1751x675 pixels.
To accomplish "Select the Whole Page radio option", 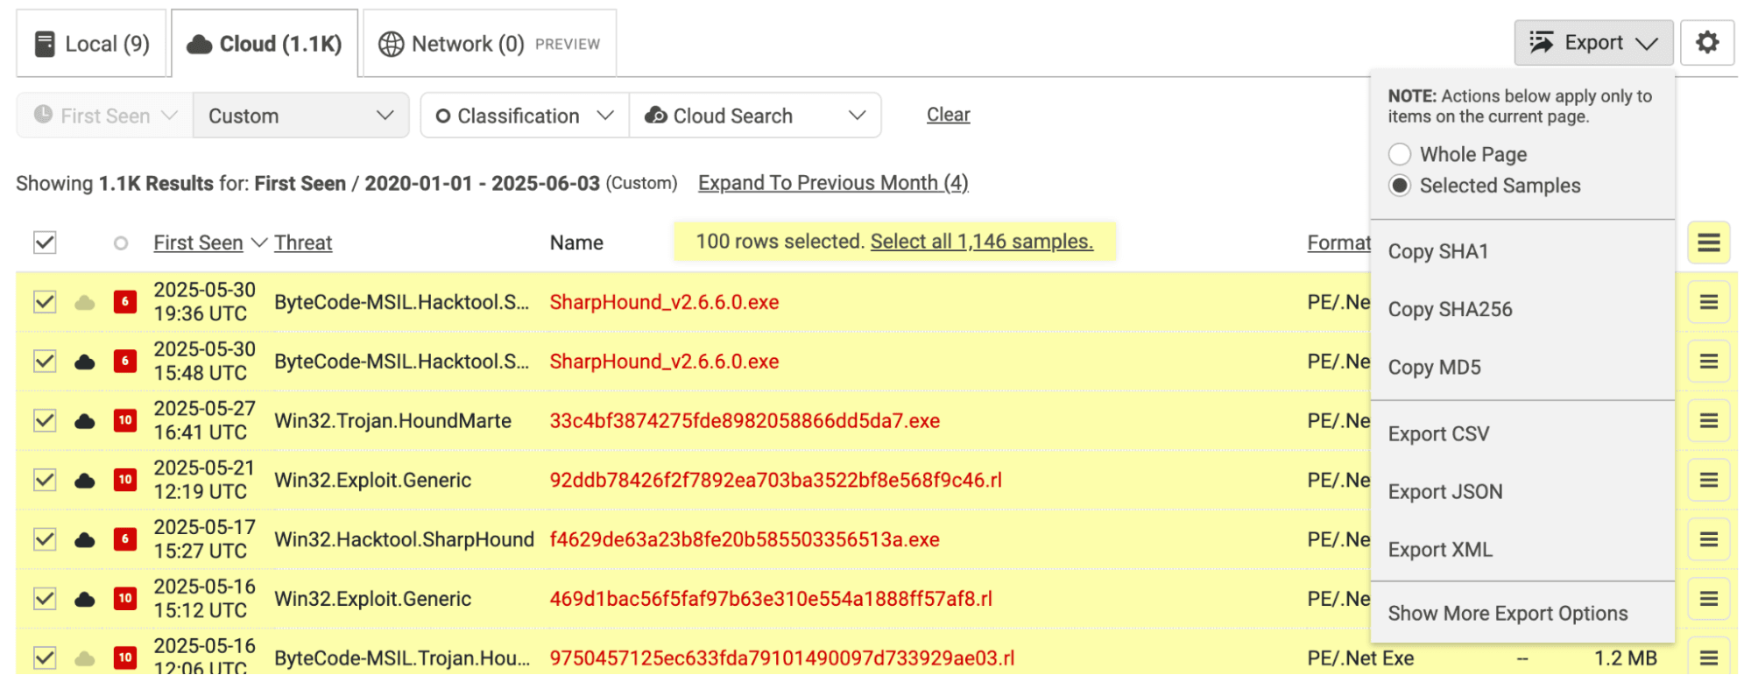I will (1400, 154).
